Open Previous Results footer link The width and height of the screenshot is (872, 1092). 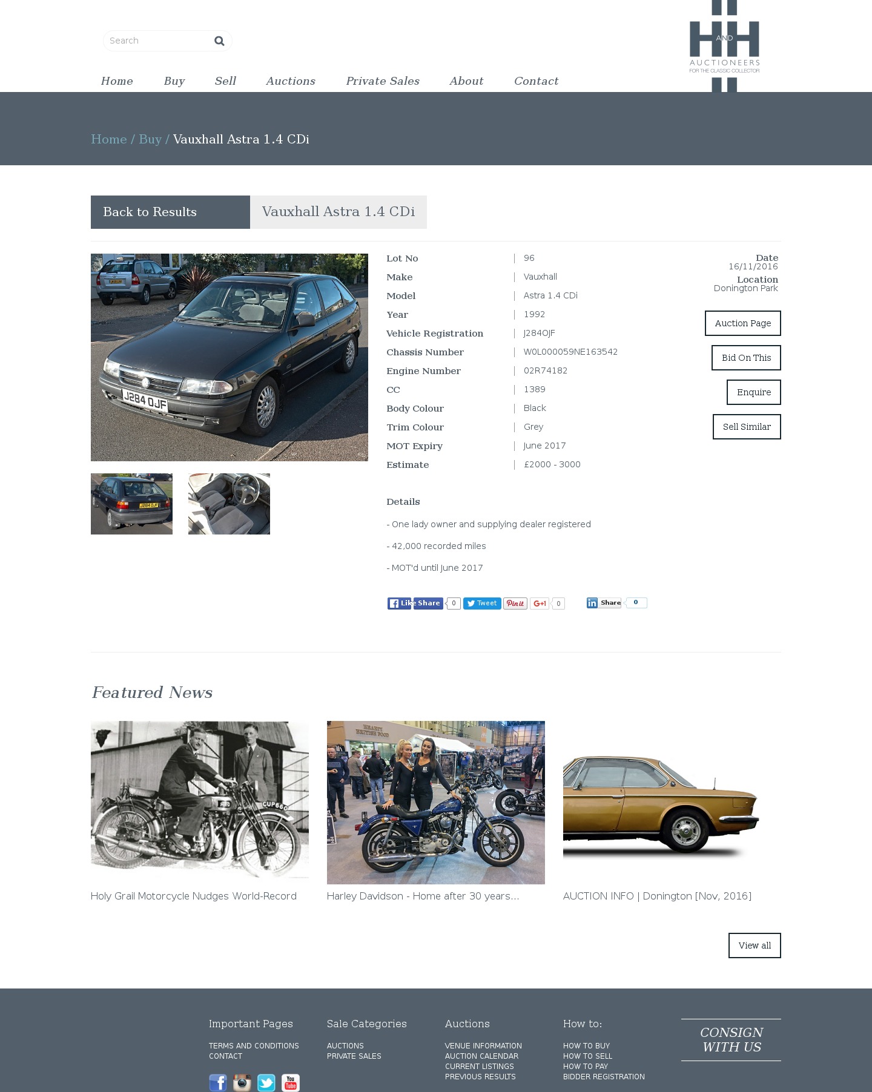click(x=480, y=1077)
